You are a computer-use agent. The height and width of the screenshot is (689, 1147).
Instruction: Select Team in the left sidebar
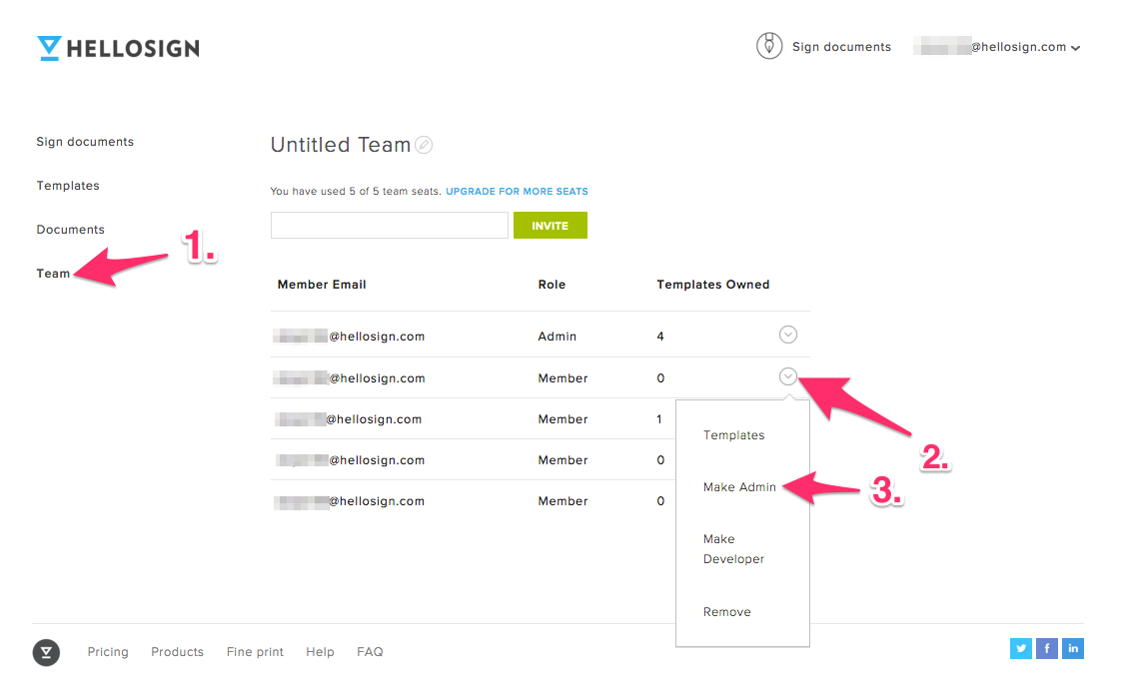coord(53,274)
